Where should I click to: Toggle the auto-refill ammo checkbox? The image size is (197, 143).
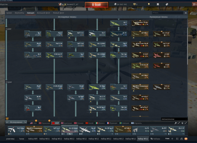point(186,123)
